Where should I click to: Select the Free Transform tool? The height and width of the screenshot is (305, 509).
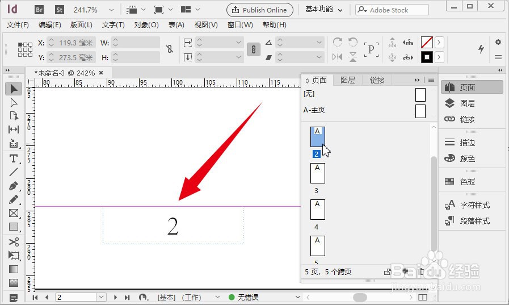14,256
